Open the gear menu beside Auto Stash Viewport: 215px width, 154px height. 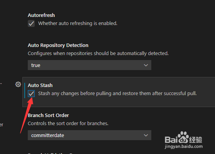(18, 84)
